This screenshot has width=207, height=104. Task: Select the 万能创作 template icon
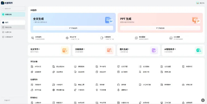click(32, 85)
